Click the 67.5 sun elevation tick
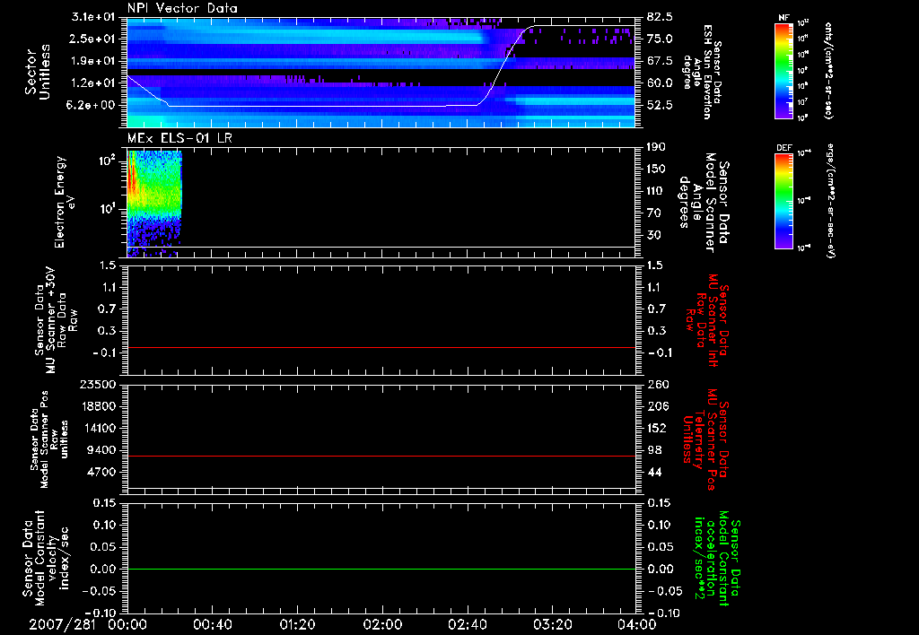Viewport: 919px width, 635px height. click(660, 61)
